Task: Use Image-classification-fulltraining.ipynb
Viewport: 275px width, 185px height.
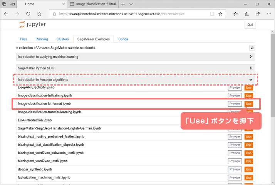Action: [x=249, y=96]
